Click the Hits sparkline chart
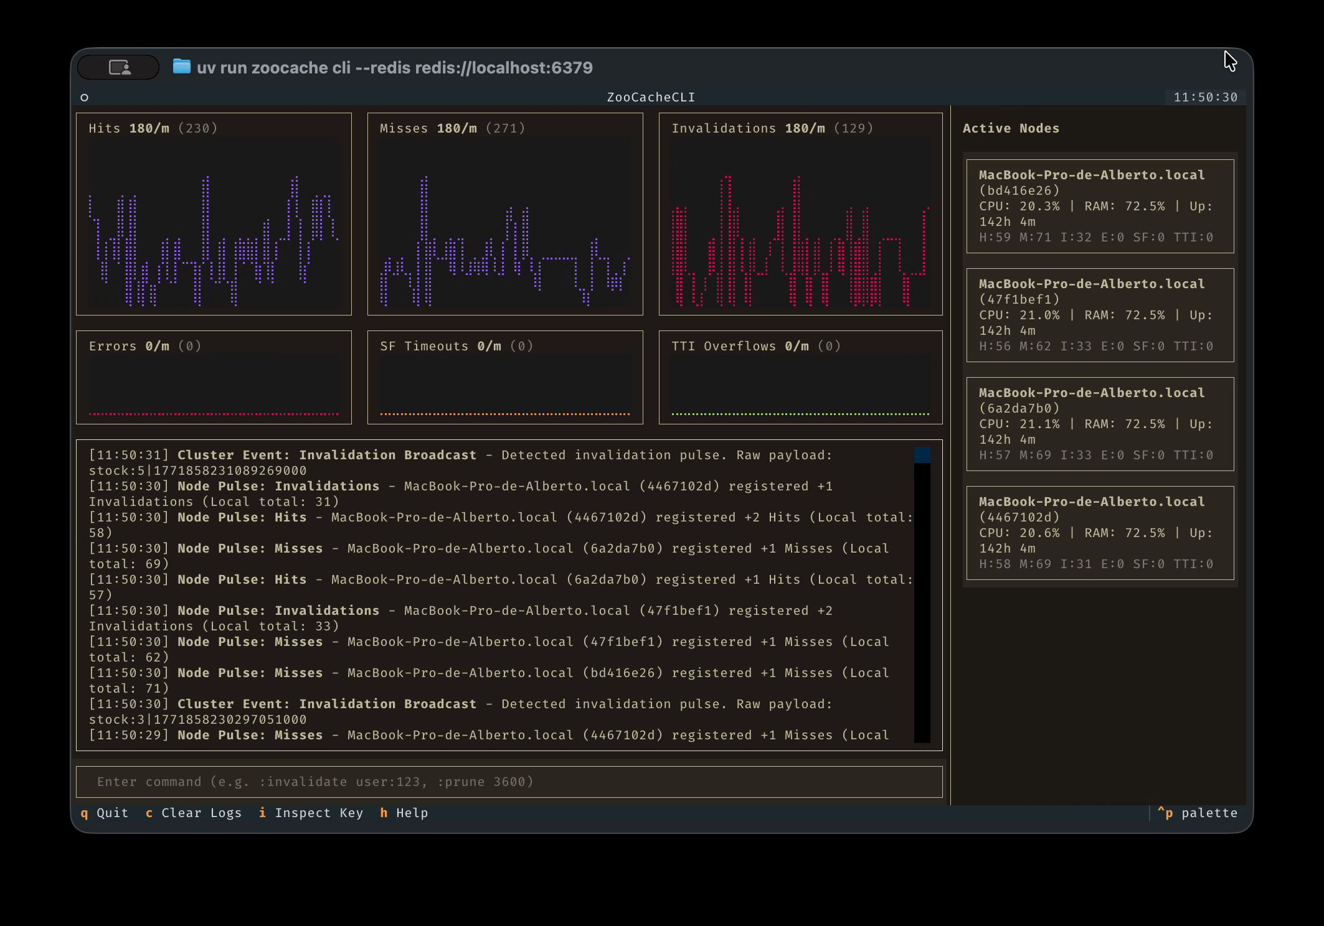The width and height of the screenshot is (1324, 926). (x=214, y=222)
